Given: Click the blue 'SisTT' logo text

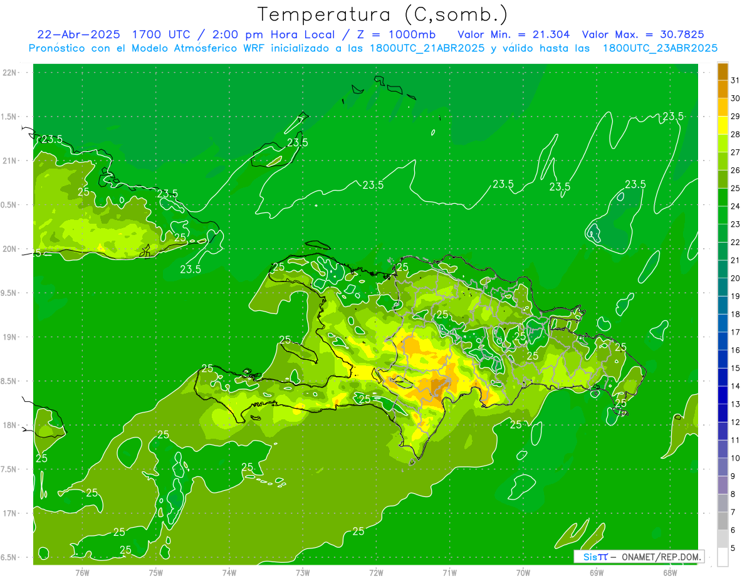Looking at the screenshot, I should pyautogui.click(x=595, y=557).
